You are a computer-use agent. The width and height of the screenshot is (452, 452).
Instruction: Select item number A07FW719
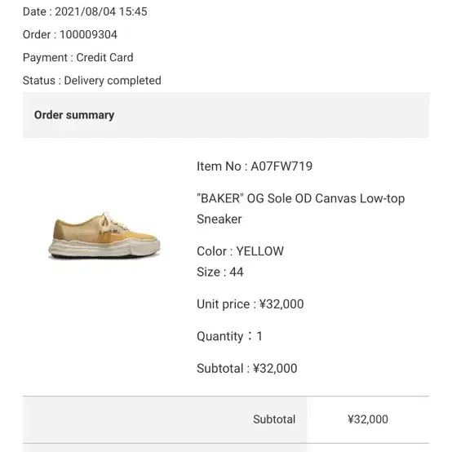pyautogui.click(x=281, y=166)
